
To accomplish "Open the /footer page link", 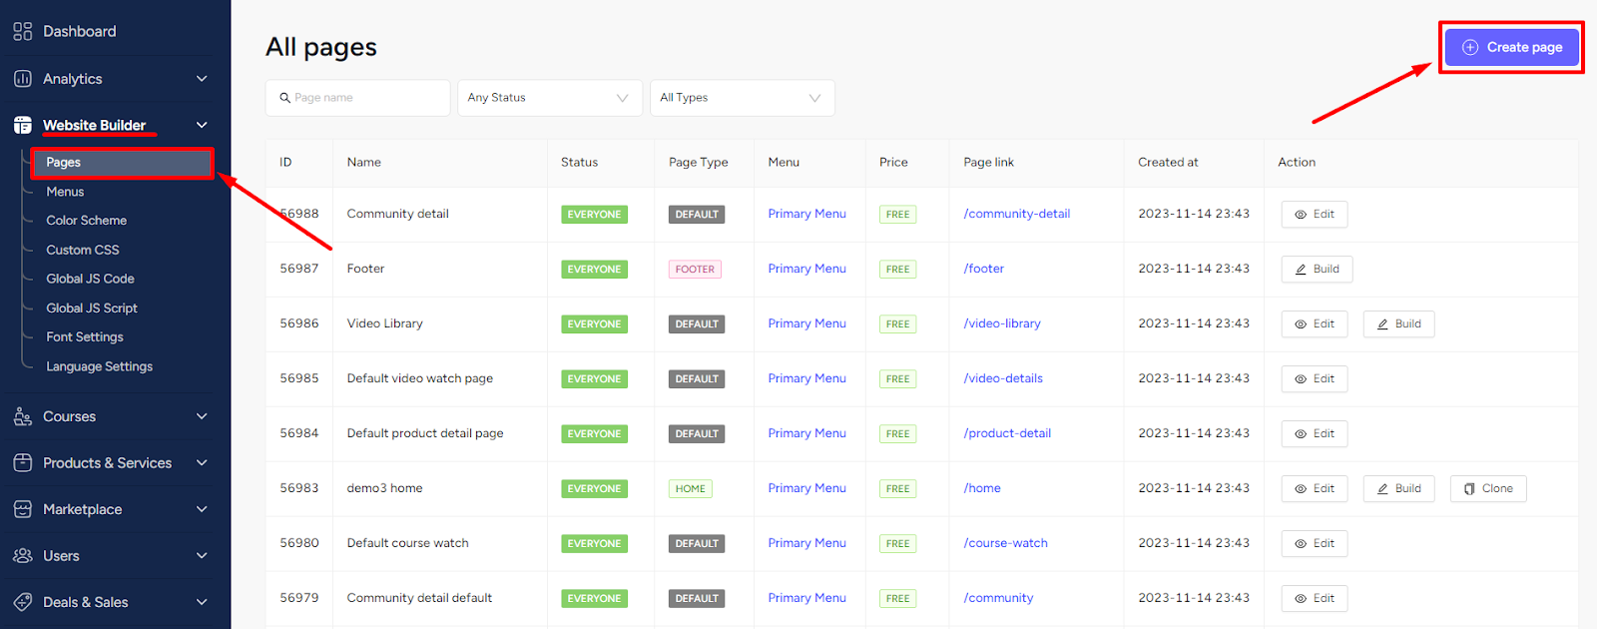I will pos(983,269).
